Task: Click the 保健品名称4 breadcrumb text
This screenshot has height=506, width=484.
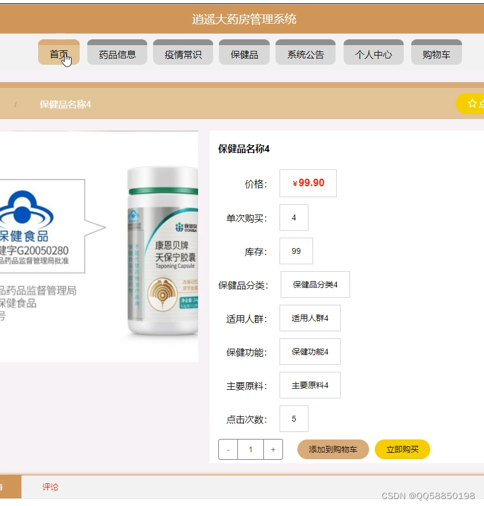Action: coord(65,104)
